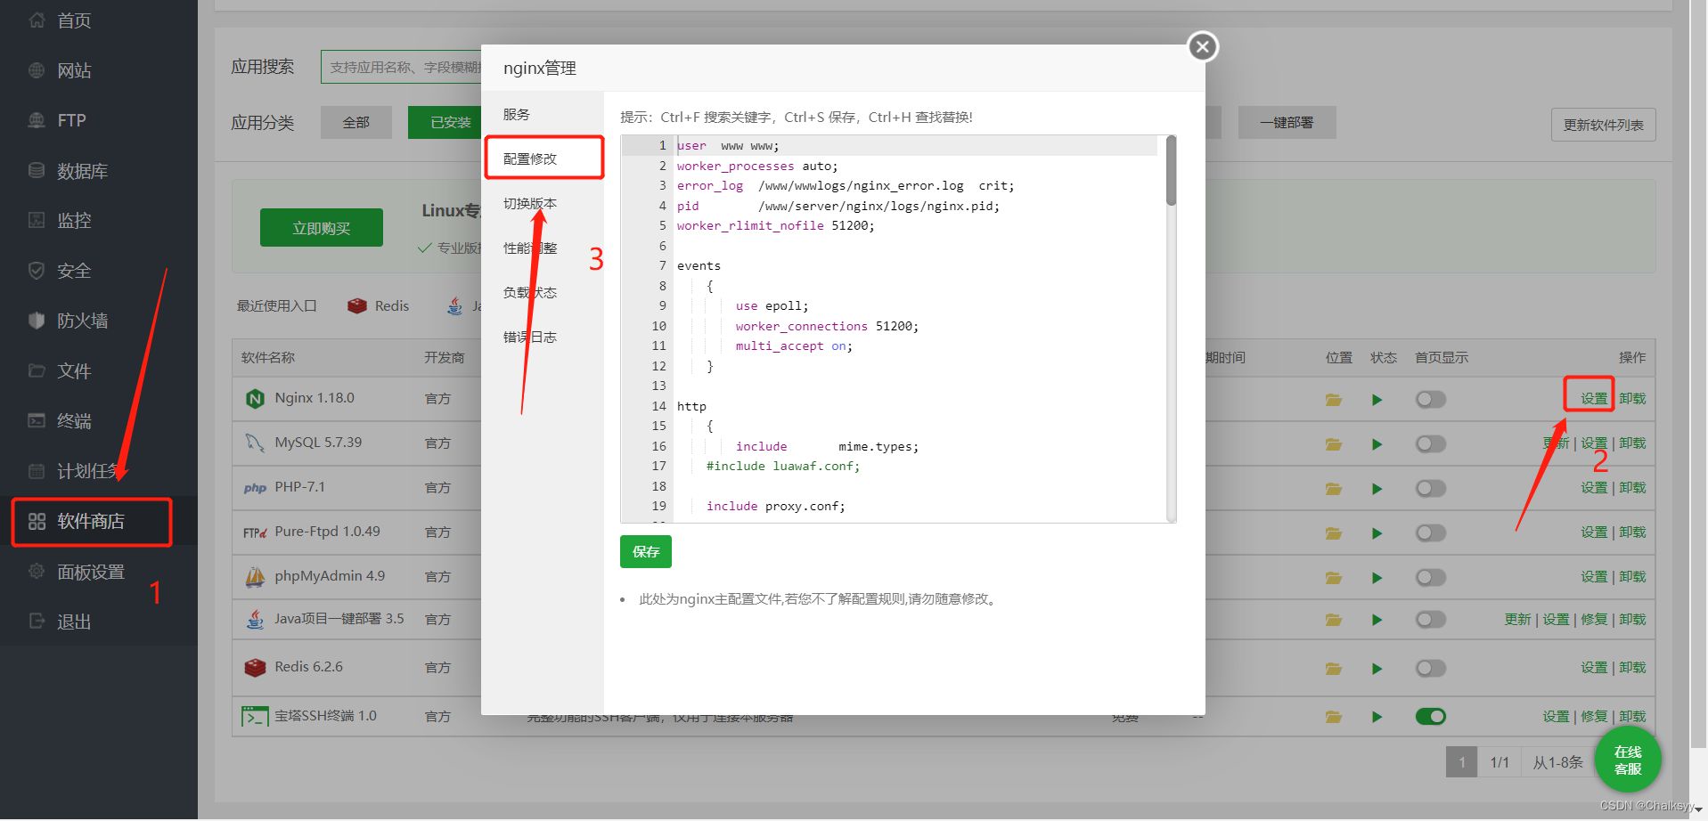Click the 监控 monitor icon

click(x=37, y=220)
